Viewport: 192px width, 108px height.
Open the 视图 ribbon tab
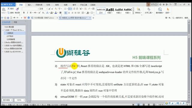(x=66, y=5)
